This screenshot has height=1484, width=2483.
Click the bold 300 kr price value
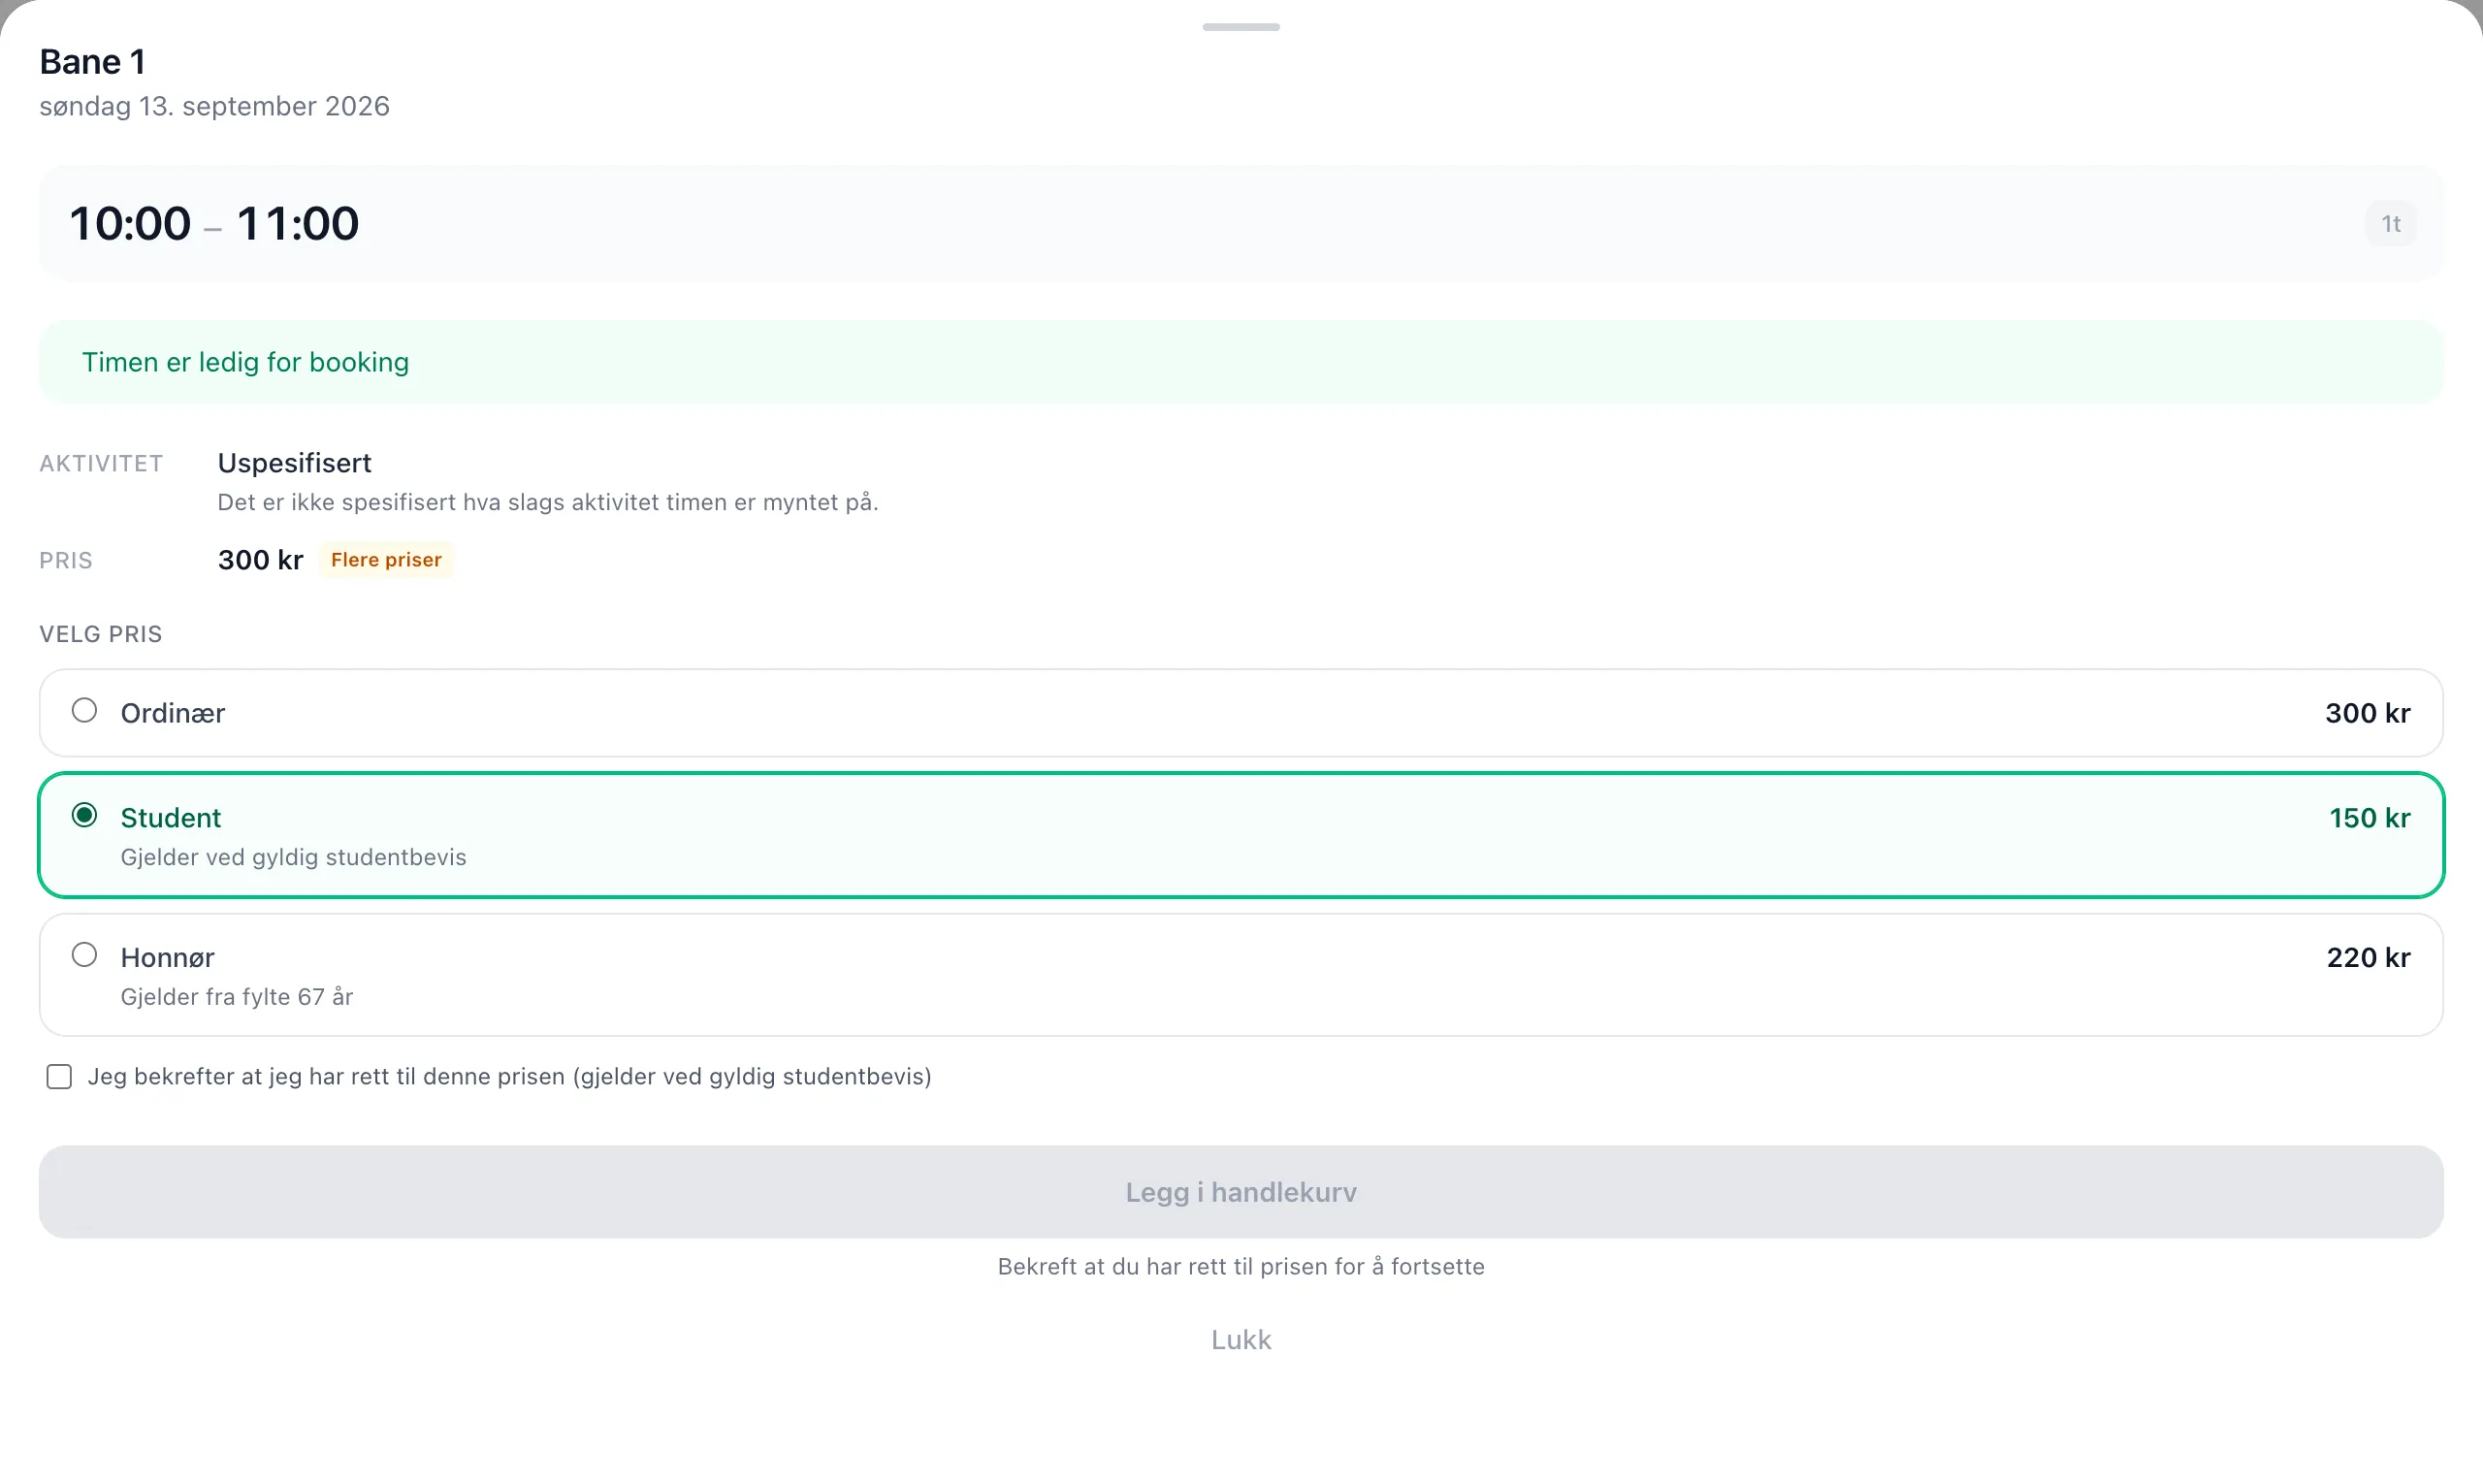(x=260, y=560)
